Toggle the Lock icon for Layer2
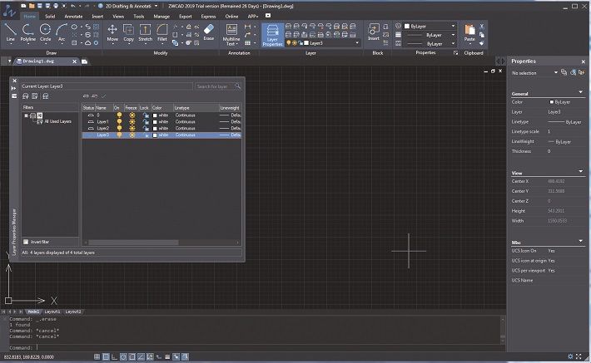Image resolution: width=591 pixels, height=363 pixels. coord(146,128)
